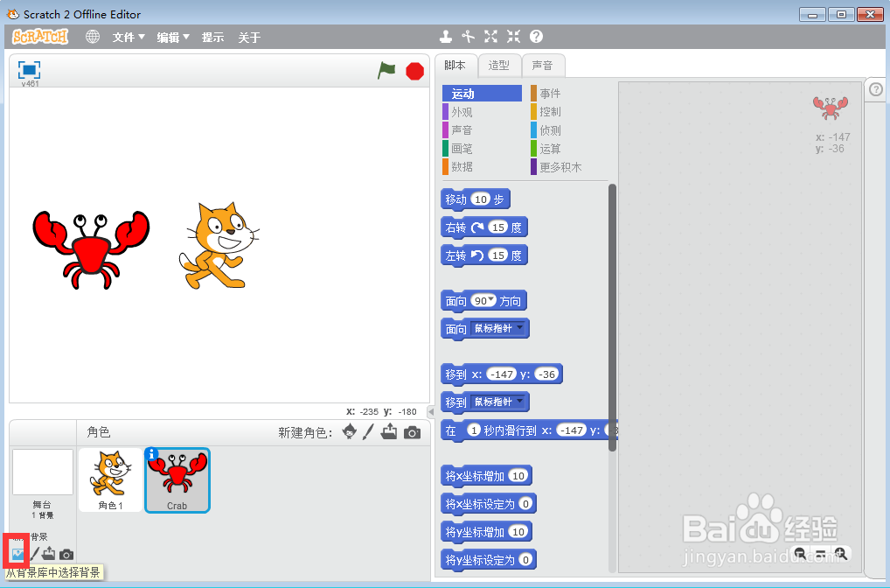Image resolution: width=890 pixels, height=588 pixels.
Task: Click the paint new sprite brush icon
Action: coord(367,431)
